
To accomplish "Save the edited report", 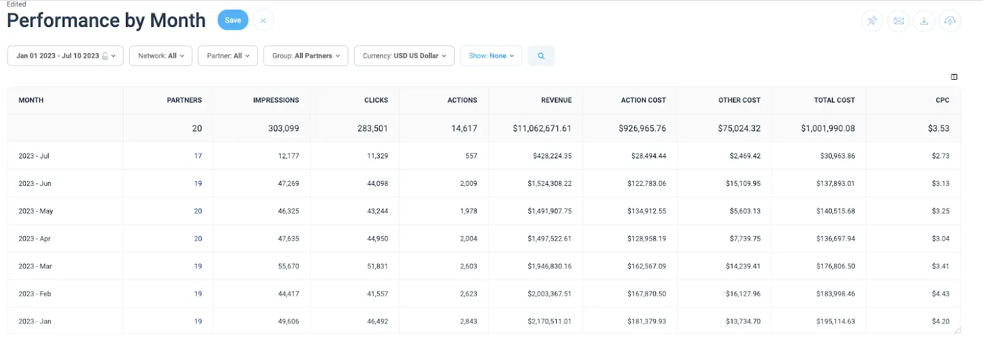I will coord(233,20).
